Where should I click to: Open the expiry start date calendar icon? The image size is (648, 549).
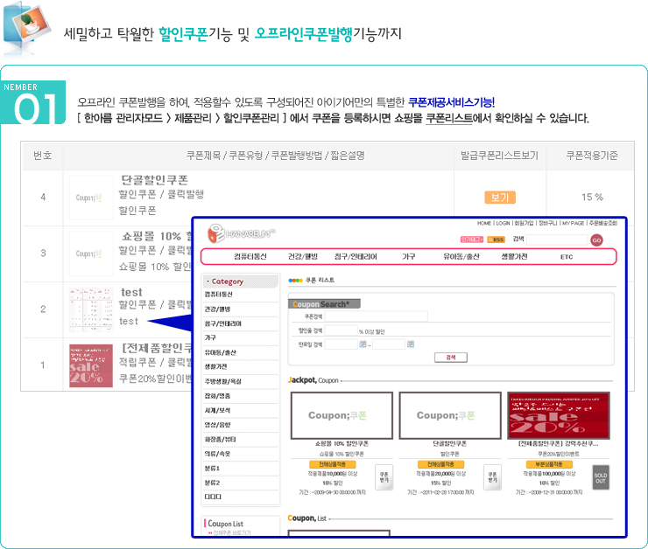click(363, 344)
